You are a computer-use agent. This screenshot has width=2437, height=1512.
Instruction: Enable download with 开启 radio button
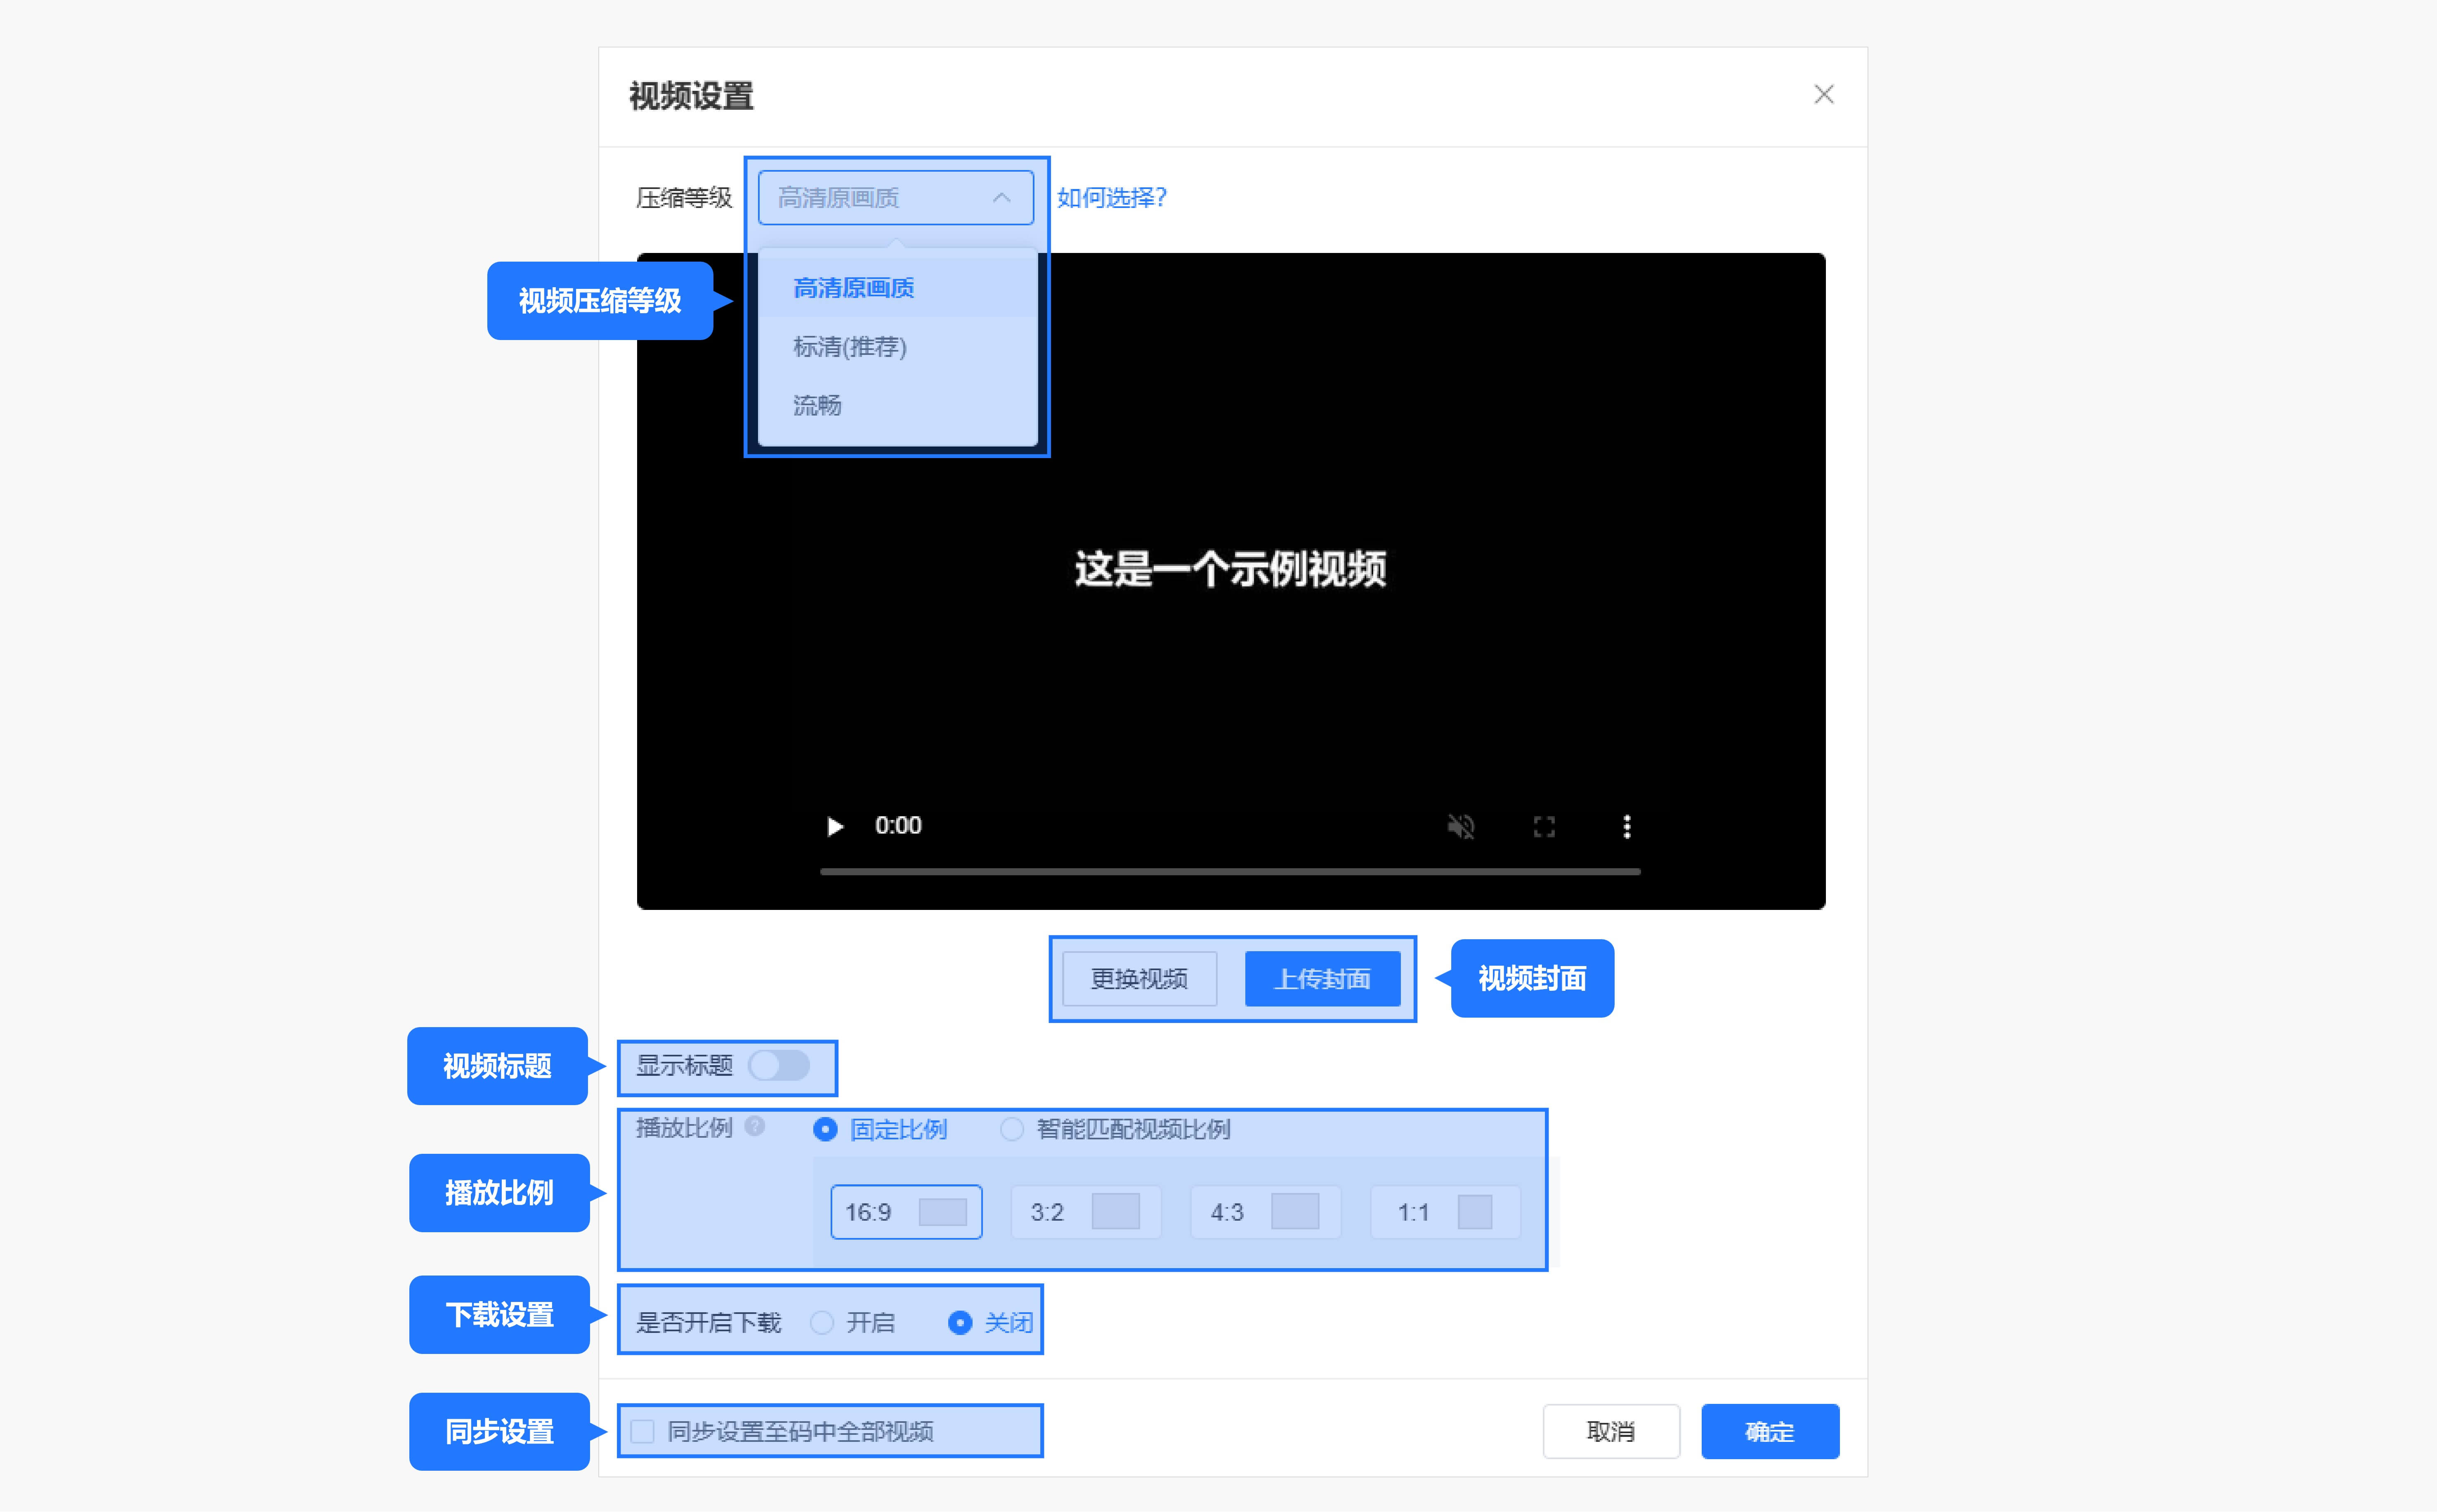(x=822, y=1323)
